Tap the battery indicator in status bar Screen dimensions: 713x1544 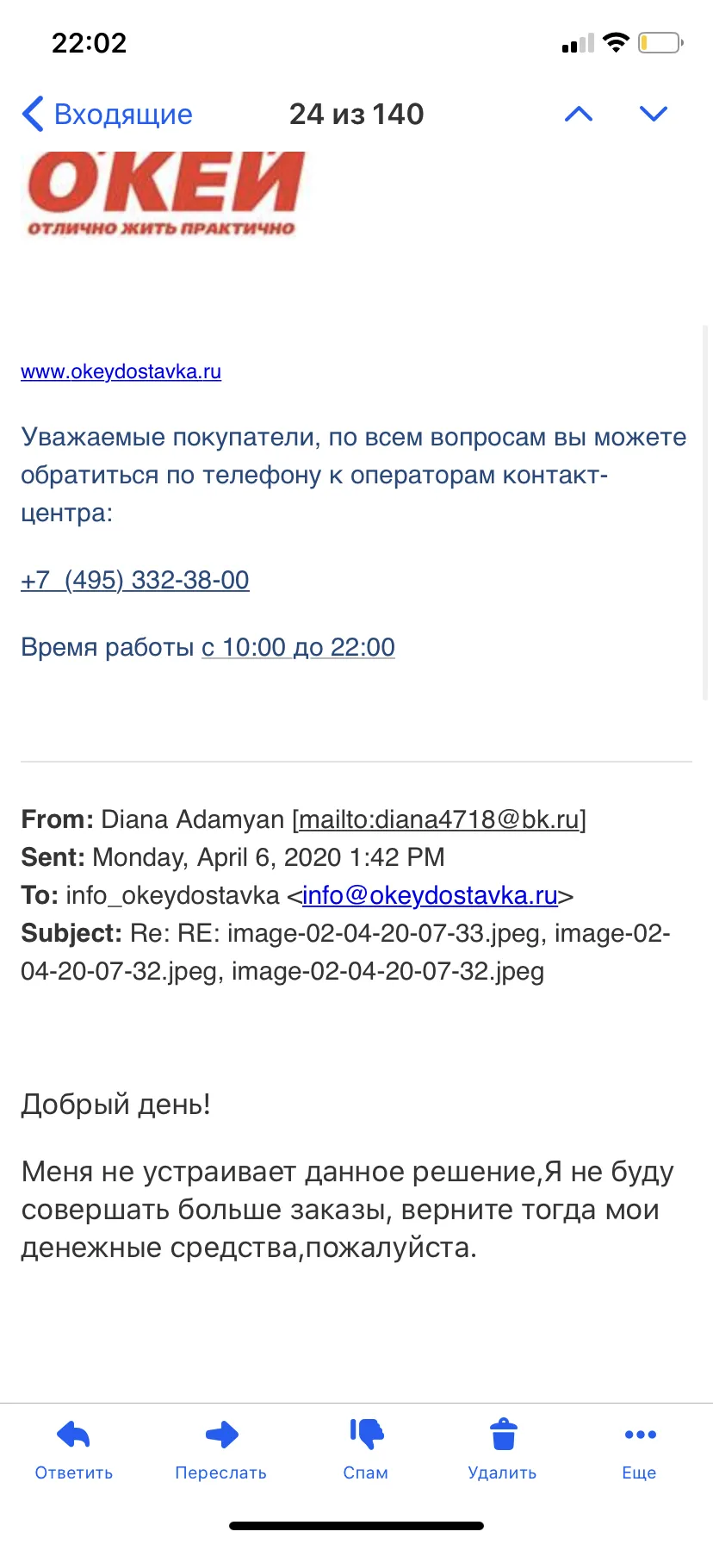pyautogui.click(x=660, y=42)
